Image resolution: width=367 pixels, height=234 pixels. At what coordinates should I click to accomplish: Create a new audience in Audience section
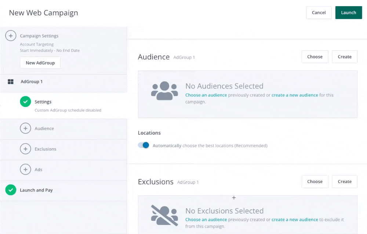(x=345, y=56)
